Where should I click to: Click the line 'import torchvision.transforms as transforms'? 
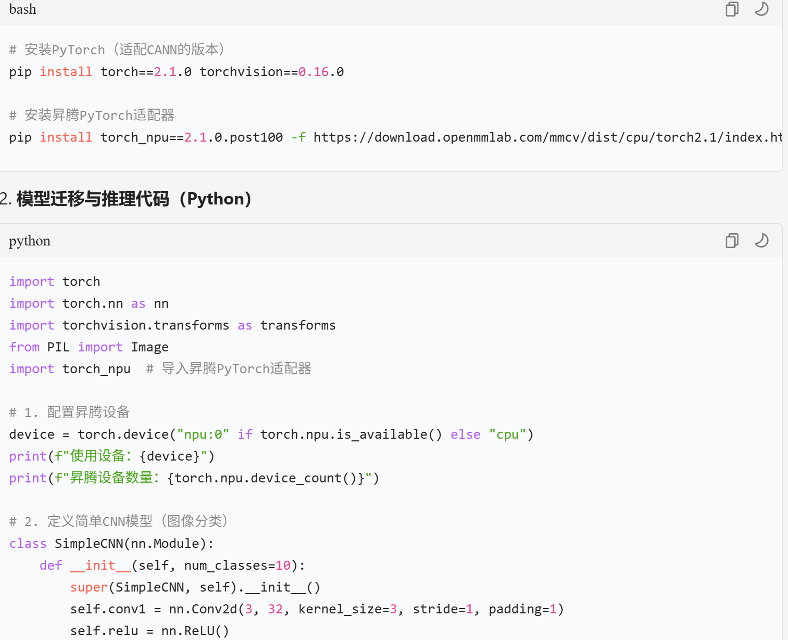[173, 325]
